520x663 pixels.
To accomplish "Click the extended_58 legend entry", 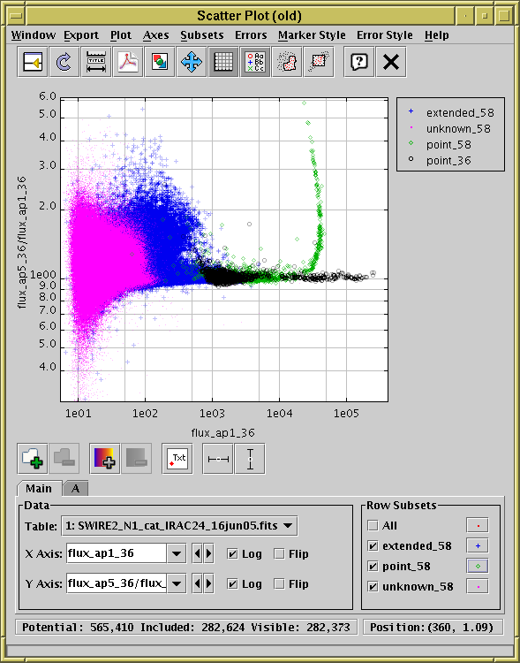I will point(450,113).
